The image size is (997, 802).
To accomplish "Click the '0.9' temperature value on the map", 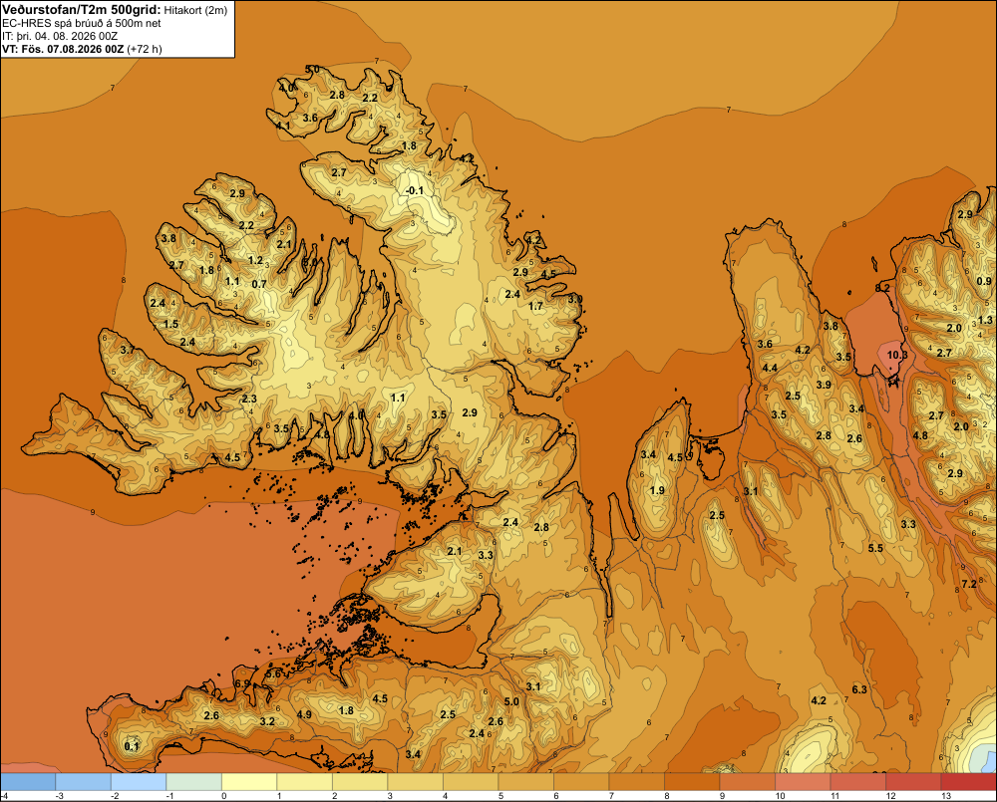I will [x=984, y=281].
